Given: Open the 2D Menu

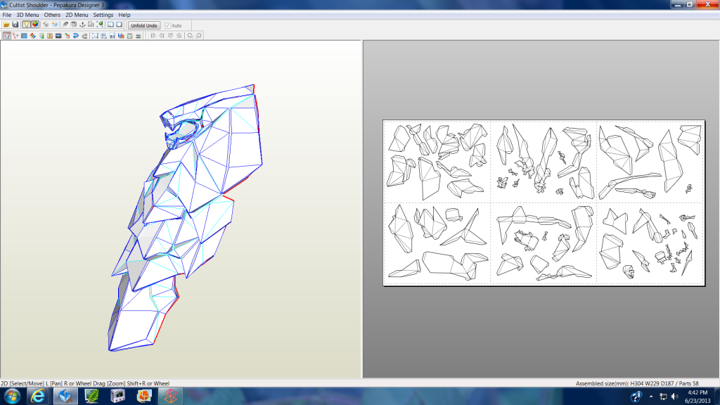Looking at the screenshot, I should (77, 15).
